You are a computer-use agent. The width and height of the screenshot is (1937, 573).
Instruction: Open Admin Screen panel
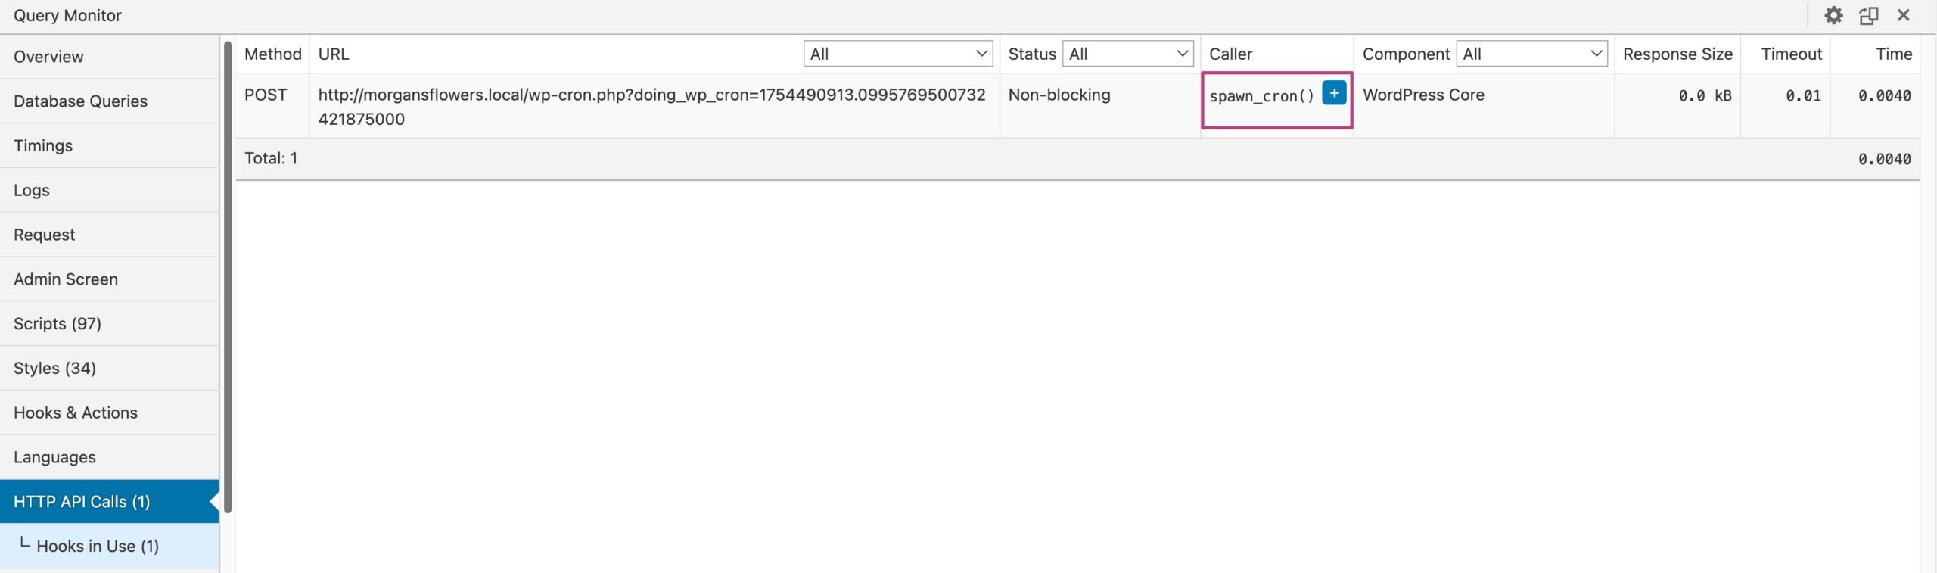[66, 279]
